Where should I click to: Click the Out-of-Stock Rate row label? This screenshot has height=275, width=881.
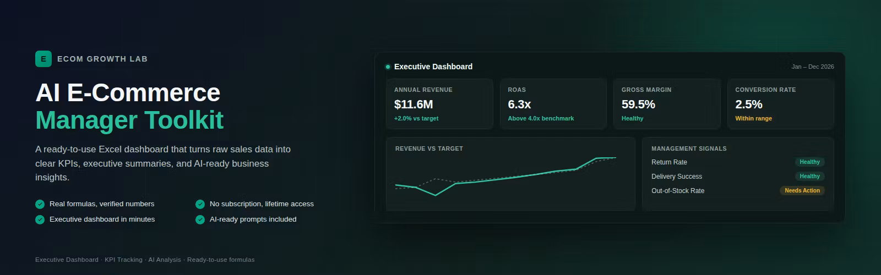pyautogui.click(x=678, y=191)
